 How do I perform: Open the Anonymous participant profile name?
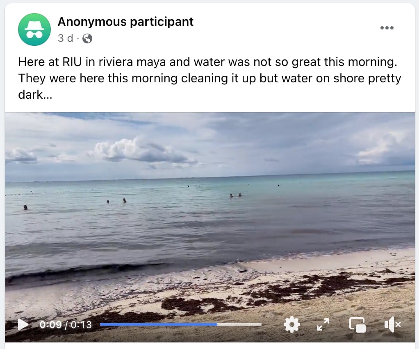[125, 22]
